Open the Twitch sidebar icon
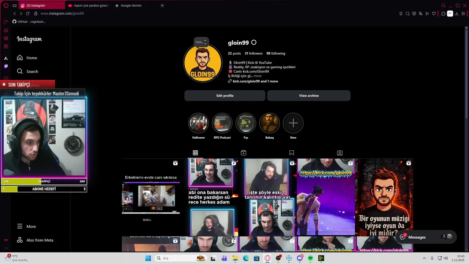 [x=6, y=66]
